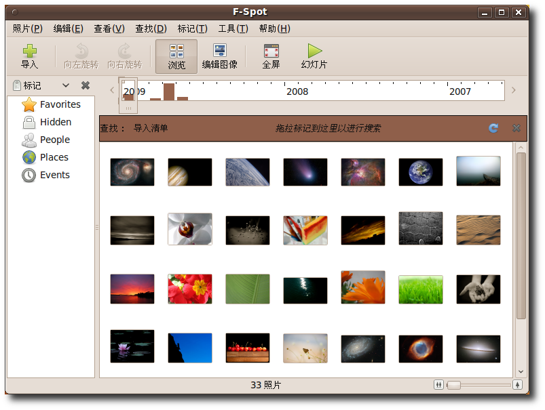545x410 pixels.
Task: Select the red flowers thumbnail
Action: pyautogui.click(x=190, y=289)
